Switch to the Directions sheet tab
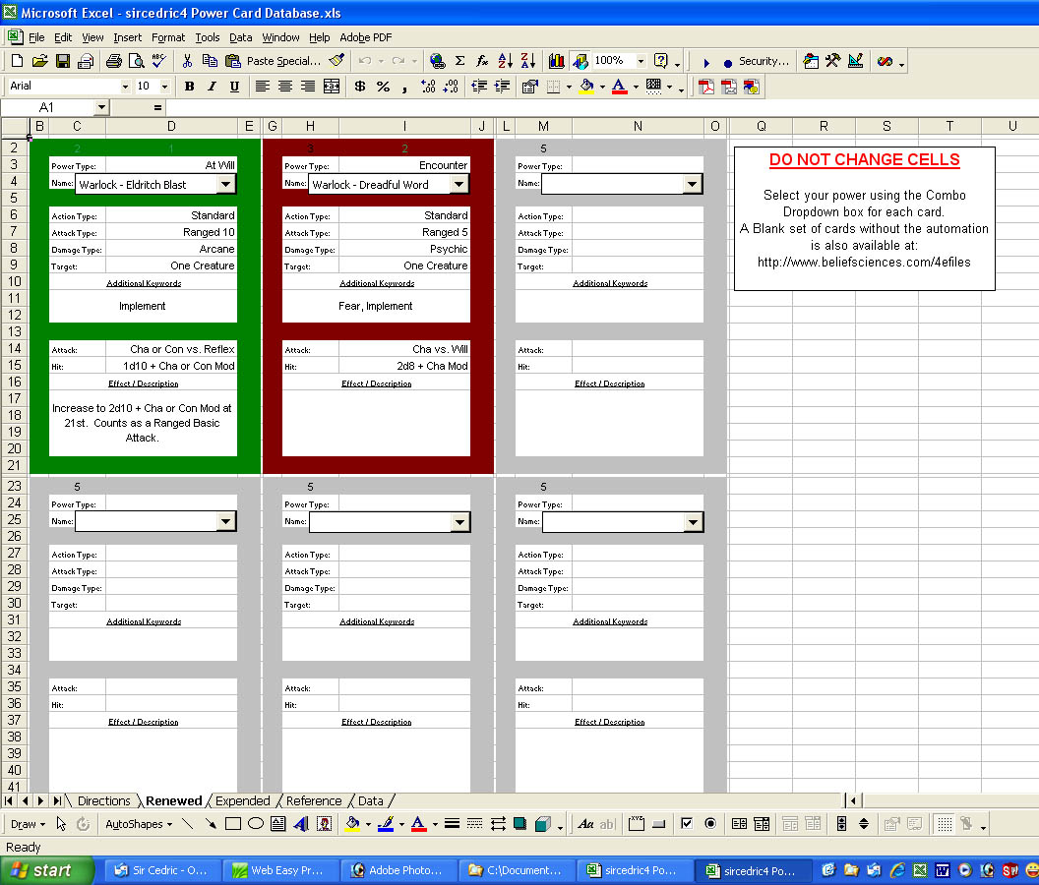 click(x=104, y=800)
